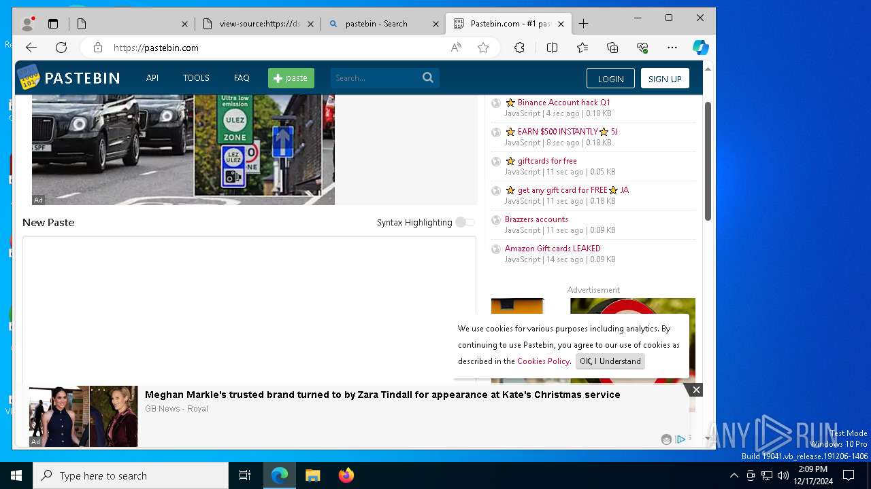Open the volume icon in system tray
871x489 pixels.
[x=783, y=475]
